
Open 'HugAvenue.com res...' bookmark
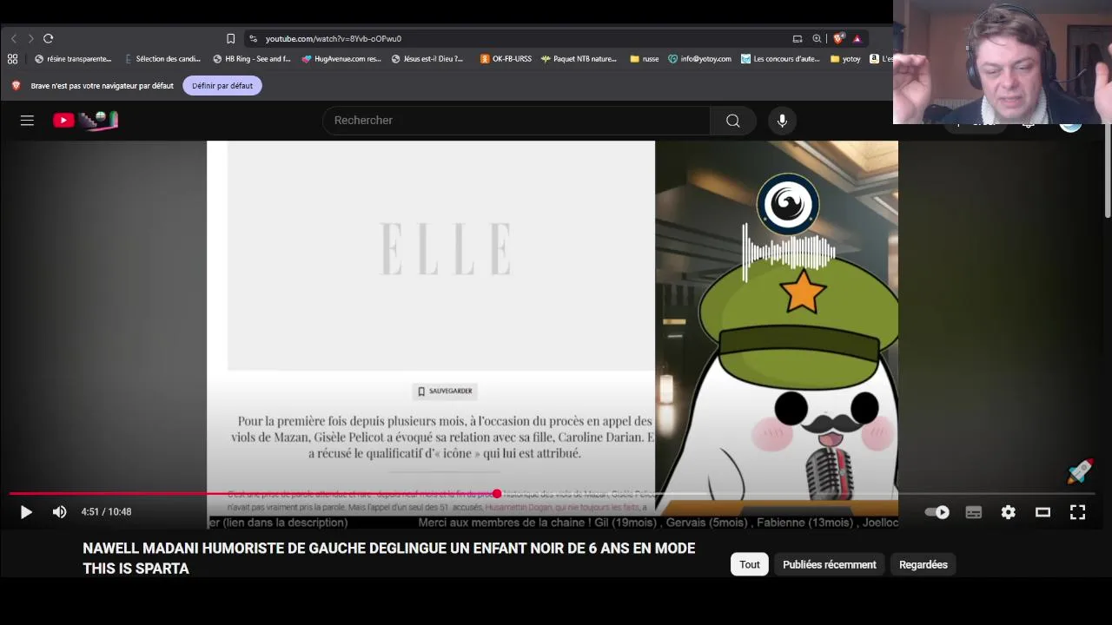click(341, 59)
